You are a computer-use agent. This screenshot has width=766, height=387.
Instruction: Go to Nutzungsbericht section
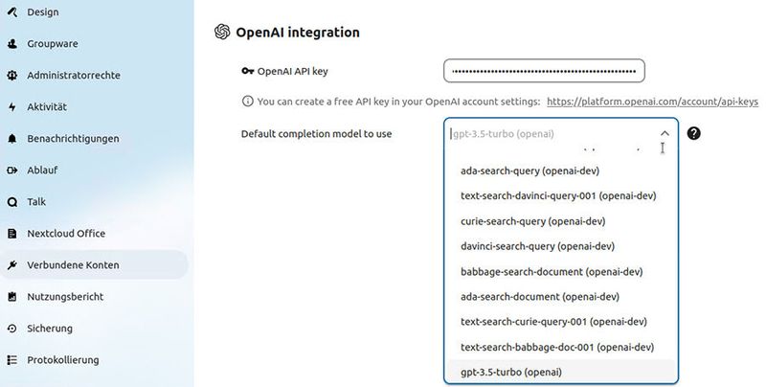coord(65,297)
